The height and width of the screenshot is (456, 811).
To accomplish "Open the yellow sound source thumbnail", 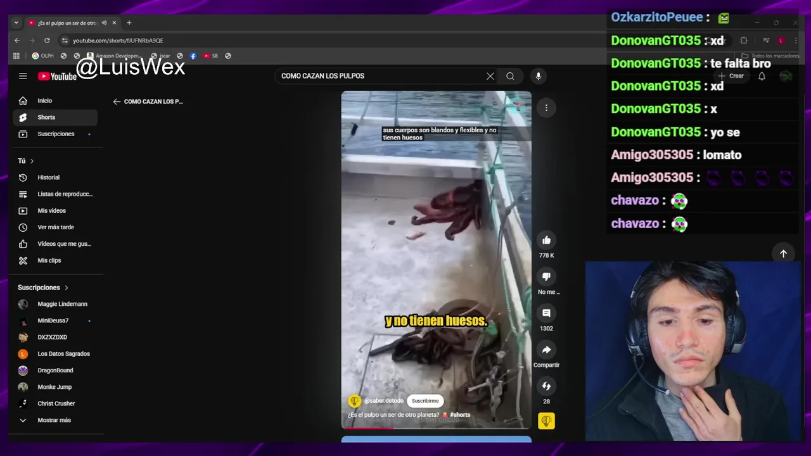I will 546,421.
